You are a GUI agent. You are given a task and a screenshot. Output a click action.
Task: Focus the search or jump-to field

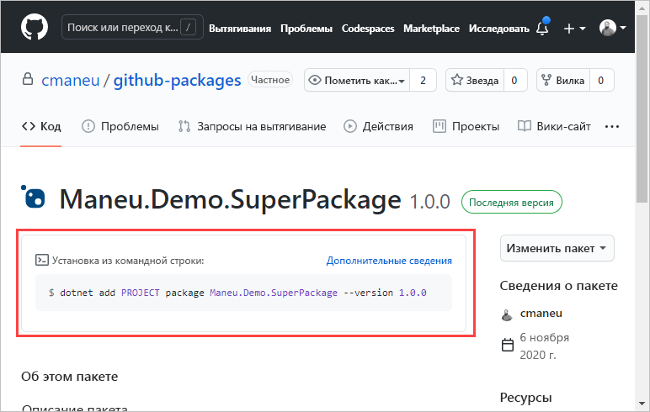(132, 28)
